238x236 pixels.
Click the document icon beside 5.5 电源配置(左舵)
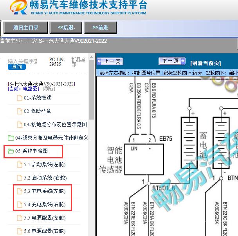click(x=20, y=218)
